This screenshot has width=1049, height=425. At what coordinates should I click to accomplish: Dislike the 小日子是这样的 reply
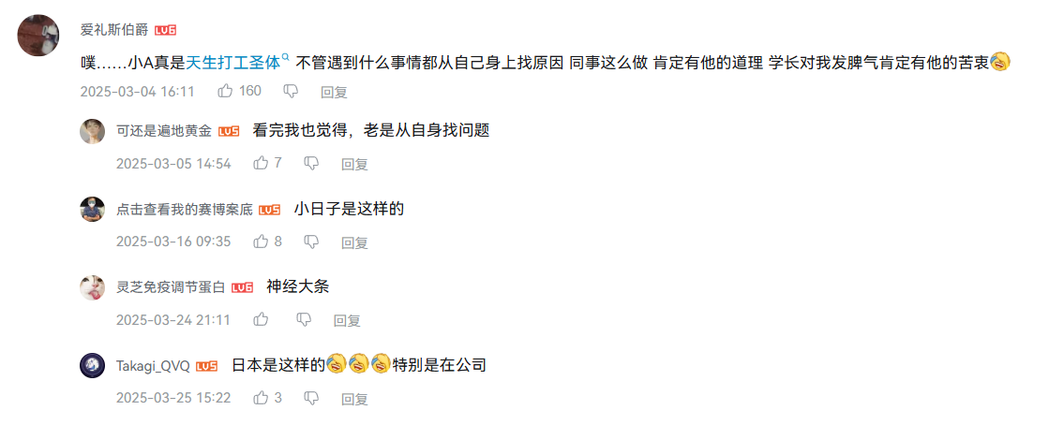(311, 242)
